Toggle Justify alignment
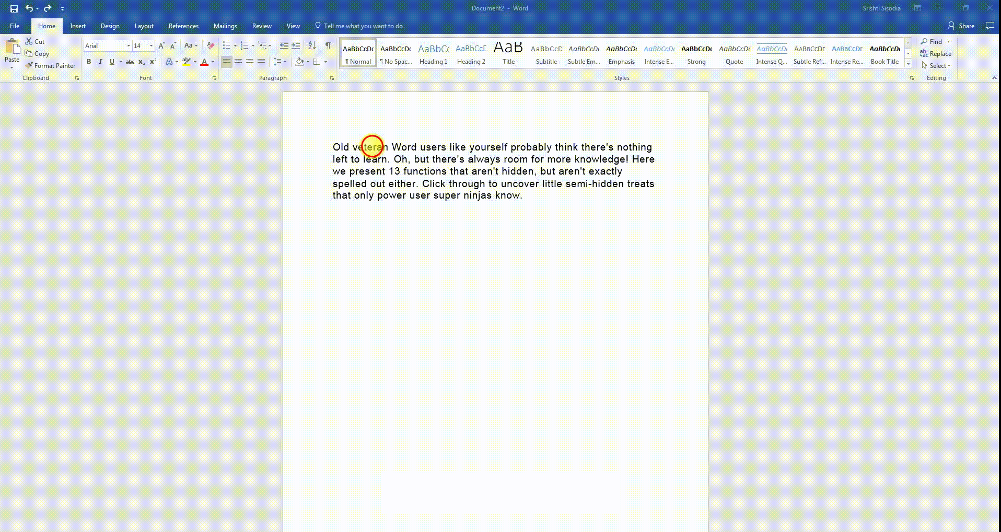 click(261, 62)
